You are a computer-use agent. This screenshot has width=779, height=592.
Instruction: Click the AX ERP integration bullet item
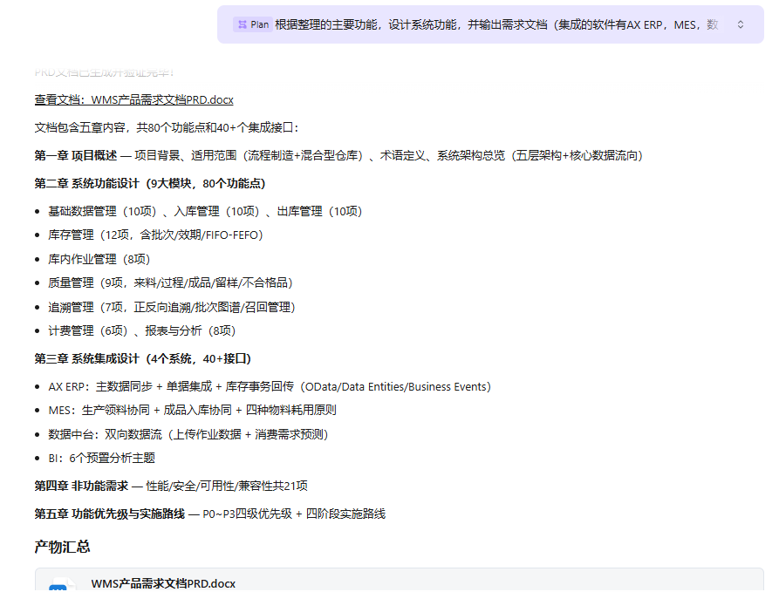pos(270,386)
